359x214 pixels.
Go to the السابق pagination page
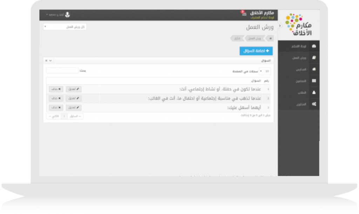[75, 116]
